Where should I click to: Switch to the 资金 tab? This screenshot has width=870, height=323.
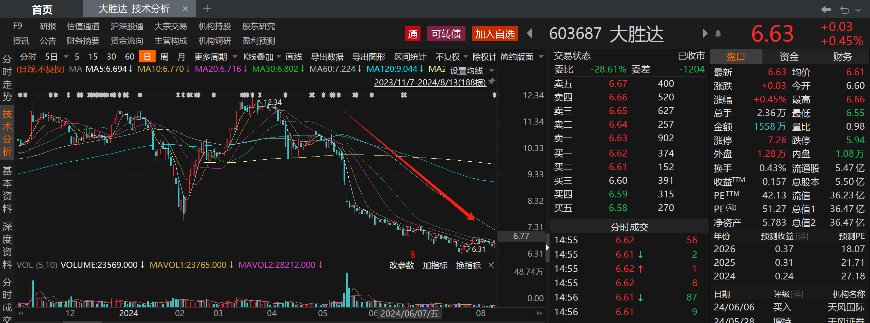(789, 56)
